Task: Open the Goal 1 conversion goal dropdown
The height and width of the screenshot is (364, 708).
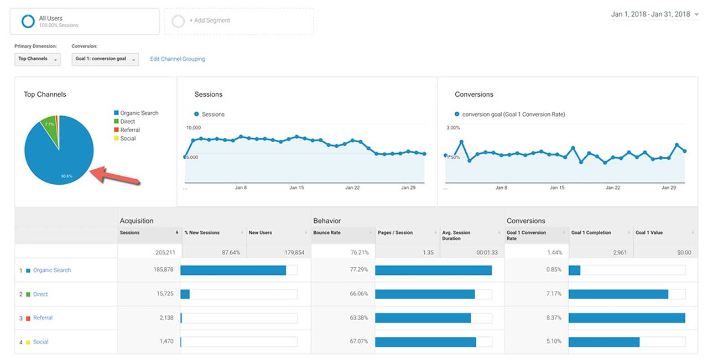Action: pyautogui.click(x=105, y=59)
